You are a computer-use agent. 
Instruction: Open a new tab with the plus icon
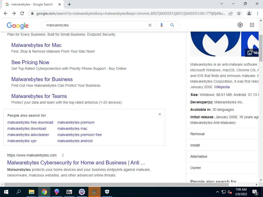(x=69, y=4)
